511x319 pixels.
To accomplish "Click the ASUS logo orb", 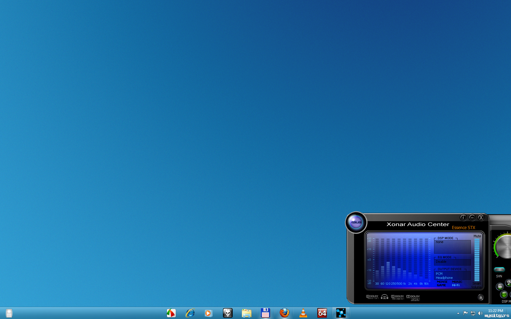I will [356, 222].
